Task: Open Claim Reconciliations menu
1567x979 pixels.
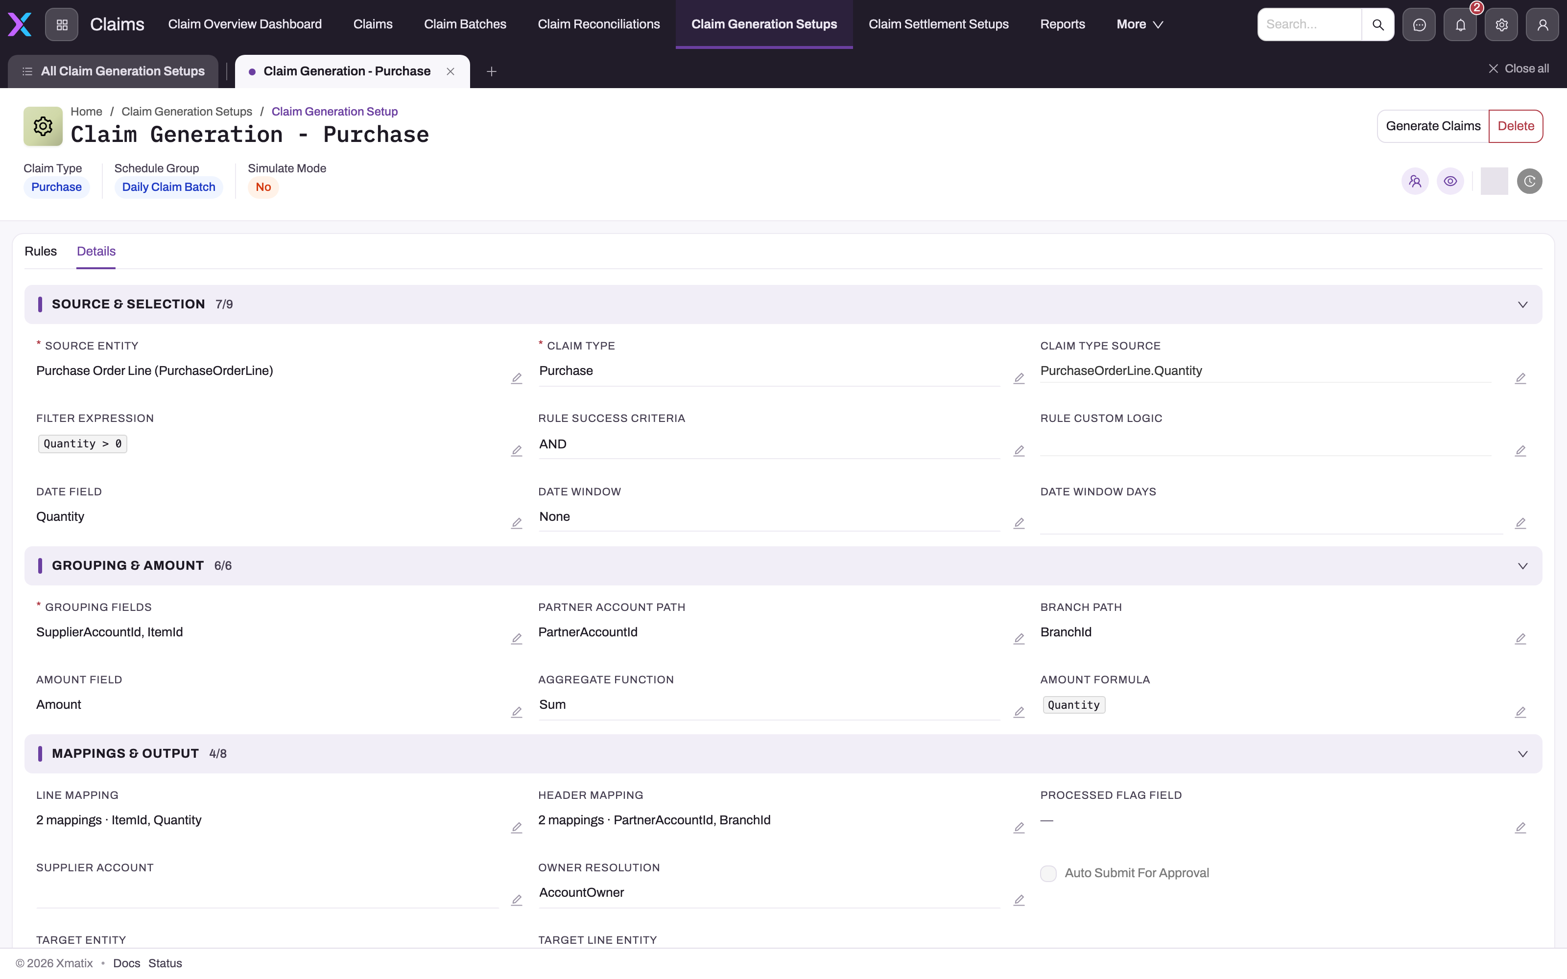Action: click(599, 24)
